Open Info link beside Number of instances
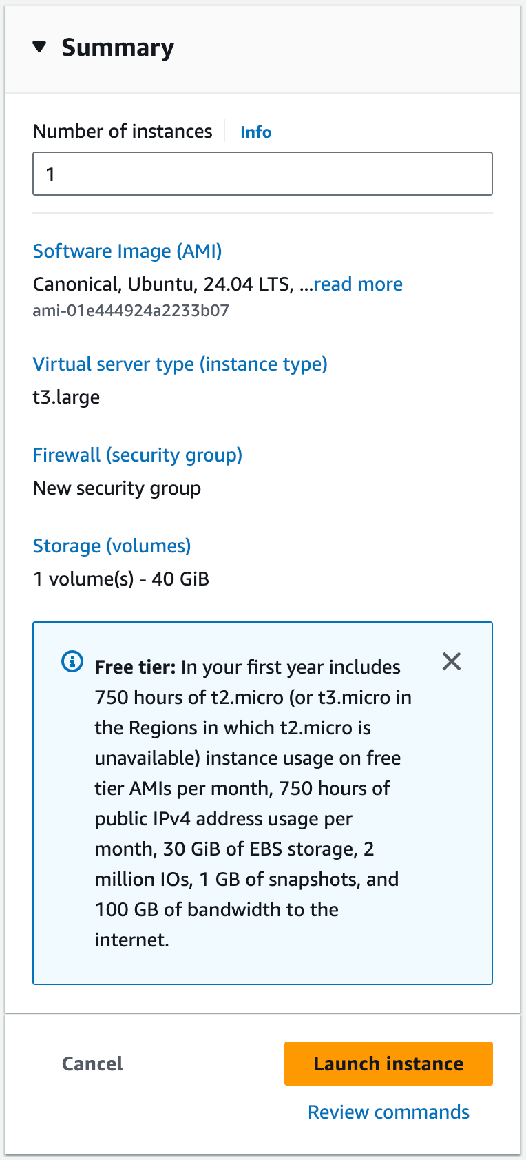Screen dimensions: 526x1160 coord(255,132)
